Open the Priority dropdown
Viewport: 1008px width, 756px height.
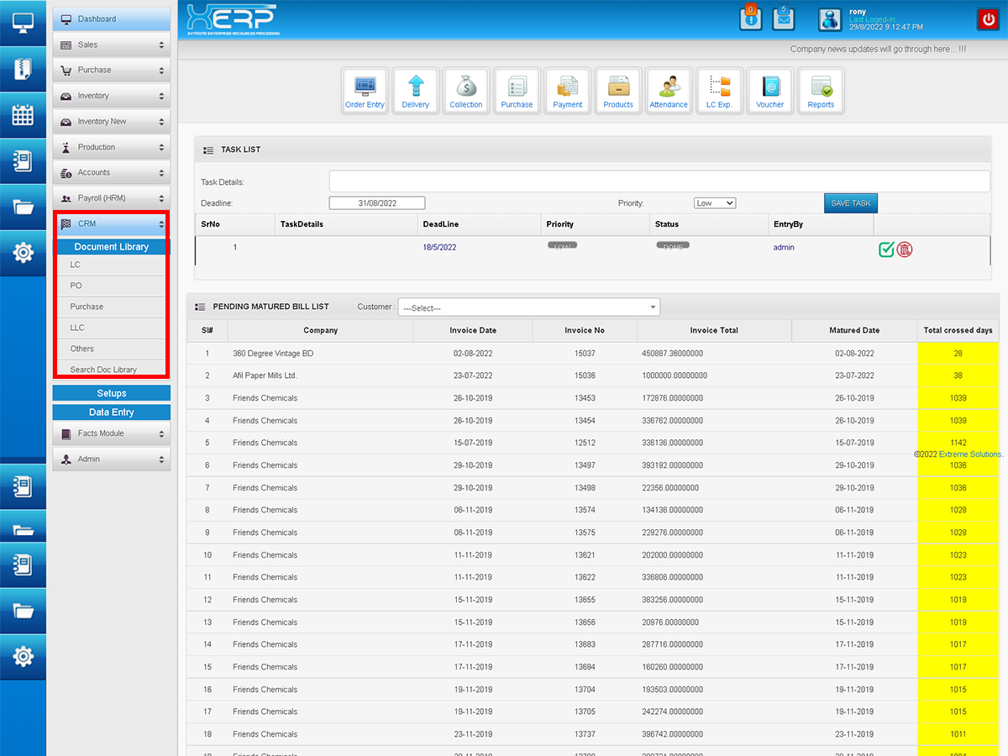point(715,203)
